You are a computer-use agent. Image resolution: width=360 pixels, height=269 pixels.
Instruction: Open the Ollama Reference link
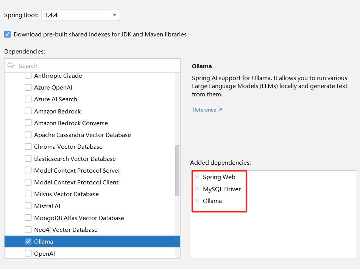pos(204,110)
